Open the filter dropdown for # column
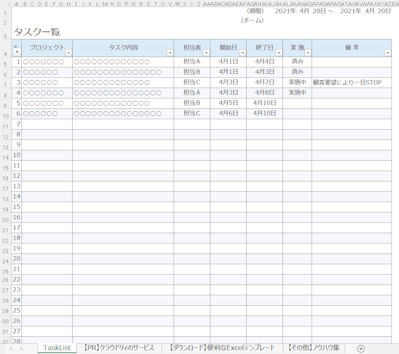Viewport: 399px width, 354px height. tap(17, 52)
